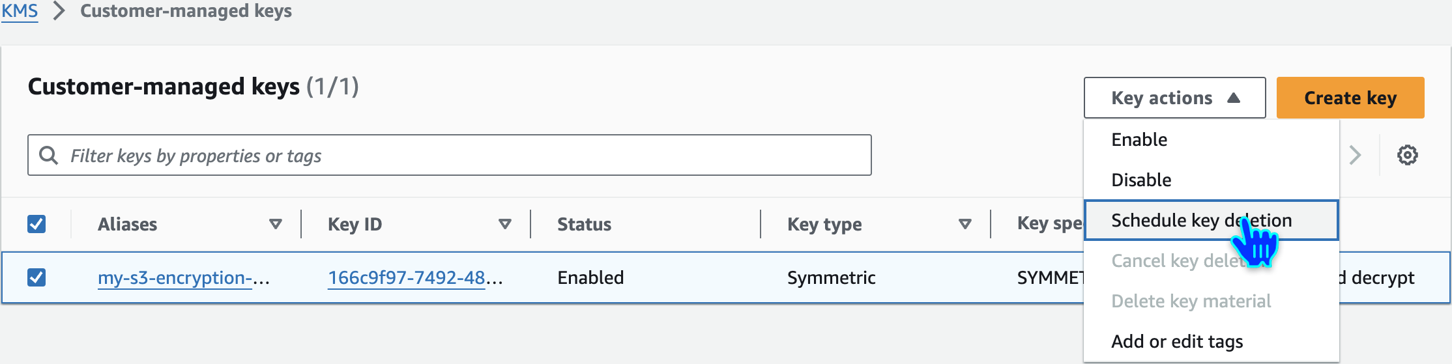Click the breadcrumb separator chevron
The width and height of the screenshot is (1452, 364).
[x=59, y=11]
